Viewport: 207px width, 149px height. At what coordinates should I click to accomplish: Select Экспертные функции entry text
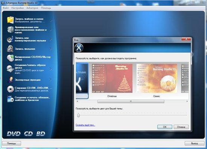[x=27, y=80]
